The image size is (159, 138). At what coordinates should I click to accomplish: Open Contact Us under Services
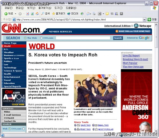tap(10, 121)
